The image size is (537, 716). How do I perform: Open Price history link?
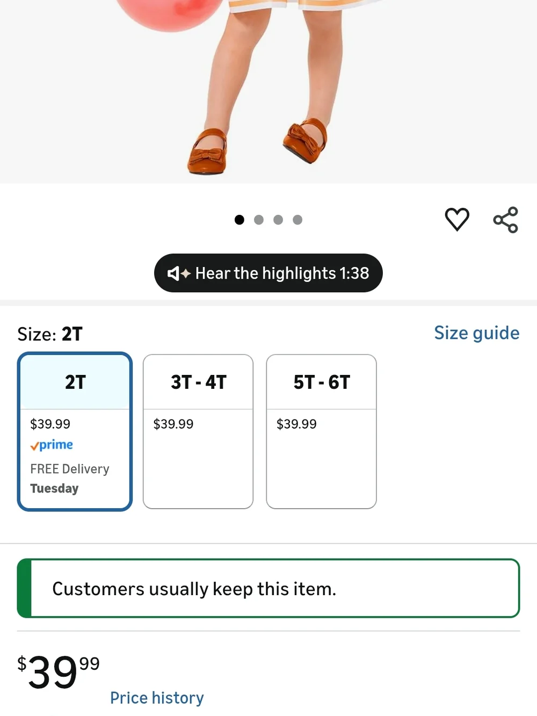pos(157,698)
